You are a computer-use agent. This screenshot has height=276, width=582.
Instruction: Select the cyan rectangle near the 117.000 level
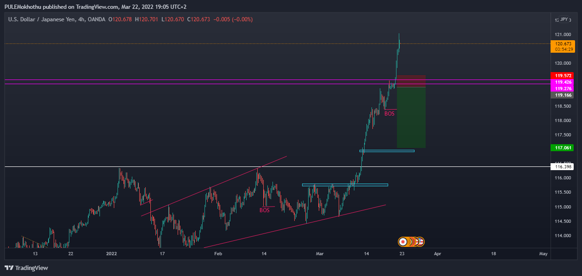pyautogui.click(x=387, y=151)
